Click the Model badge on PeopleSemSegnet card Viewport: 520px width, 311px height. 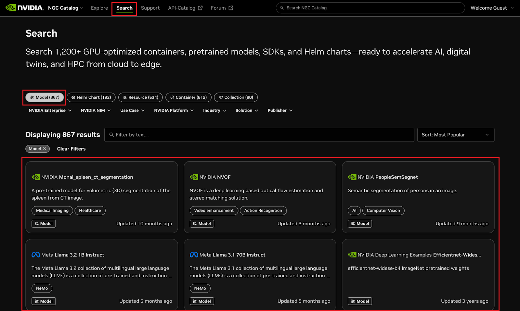pos(360,224)
